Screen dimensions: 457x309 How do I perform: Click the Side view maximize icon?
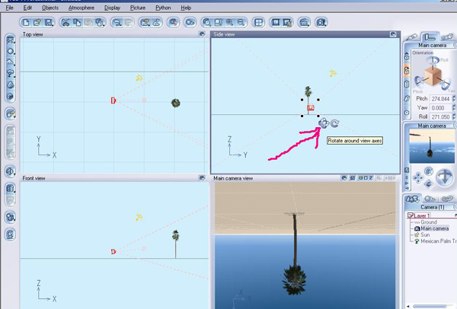coord(393,34)
